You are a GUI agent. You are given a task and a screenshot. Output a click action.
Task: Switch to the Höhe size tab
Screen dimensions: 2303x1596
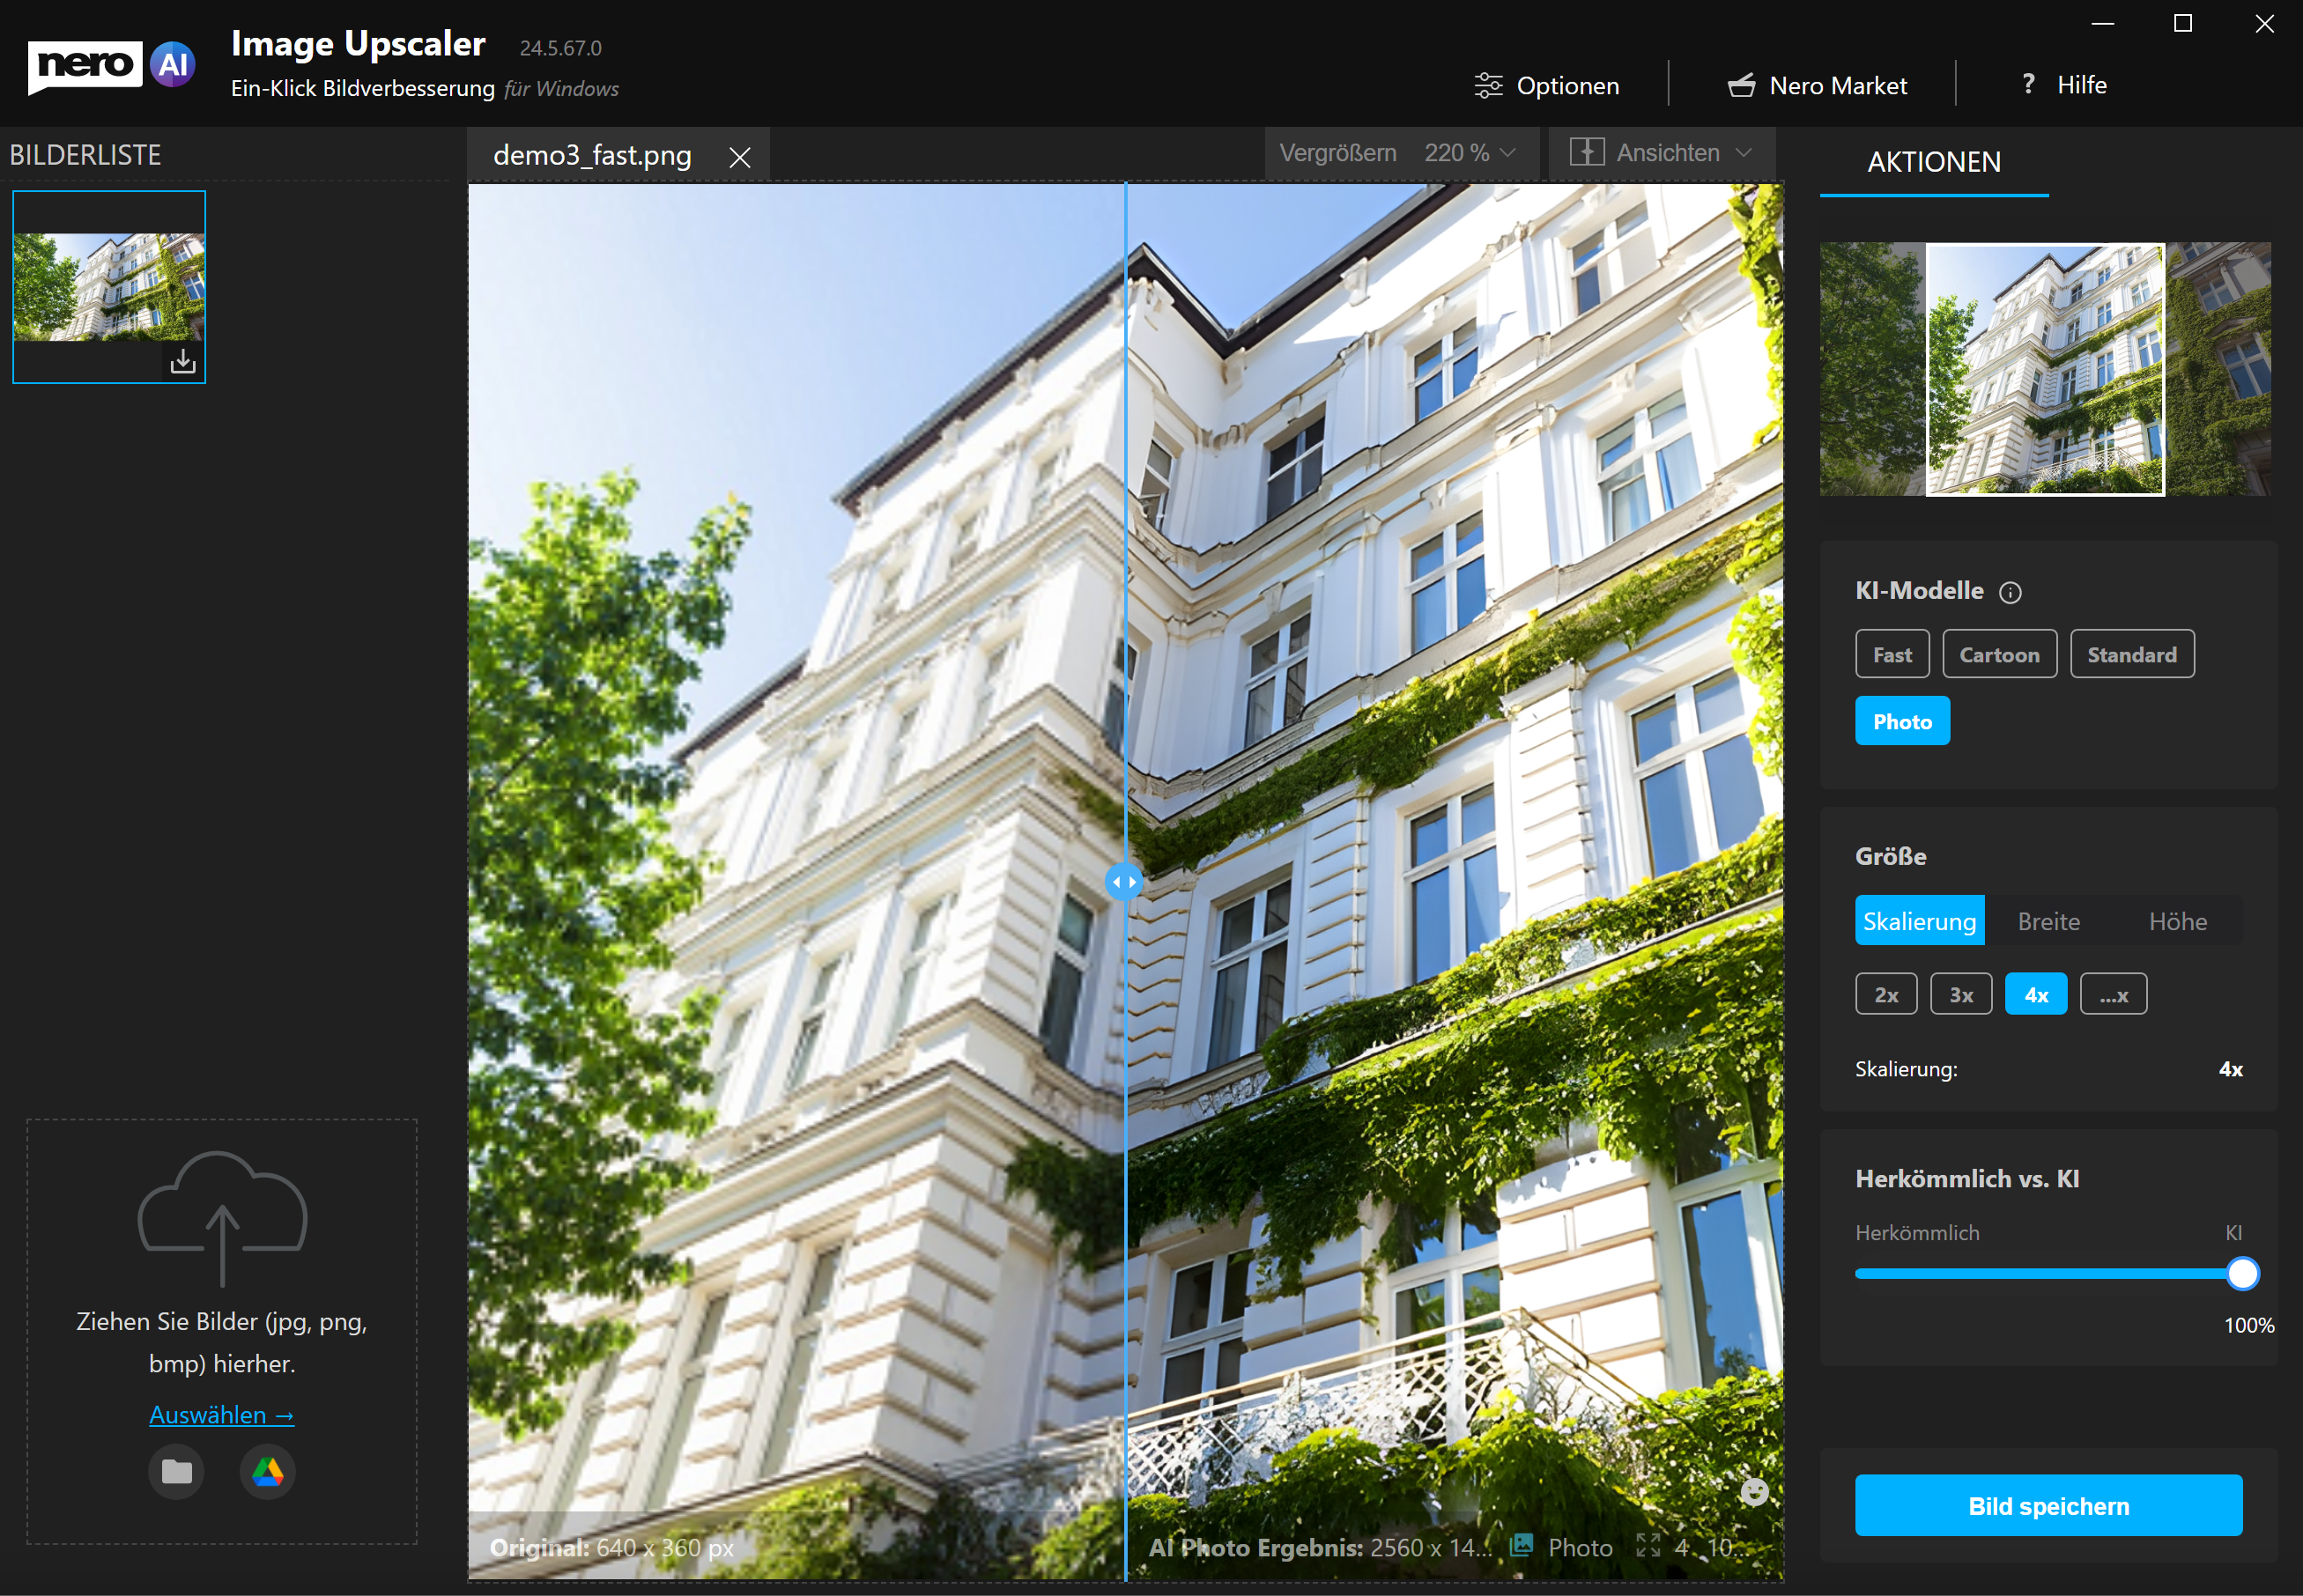point(2177,921)
